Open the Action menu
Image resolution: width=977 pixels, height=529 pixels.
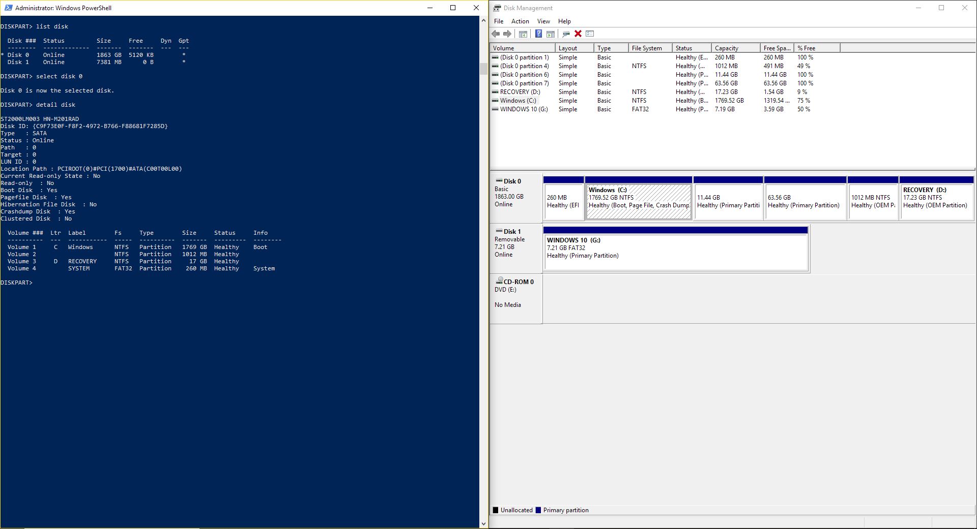(x=520, y=21)
